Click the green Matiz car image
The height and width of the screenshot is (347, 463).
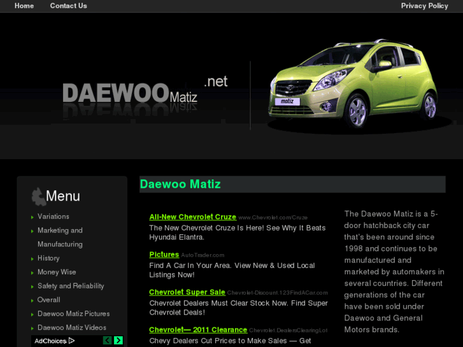(x=353, y=83)
